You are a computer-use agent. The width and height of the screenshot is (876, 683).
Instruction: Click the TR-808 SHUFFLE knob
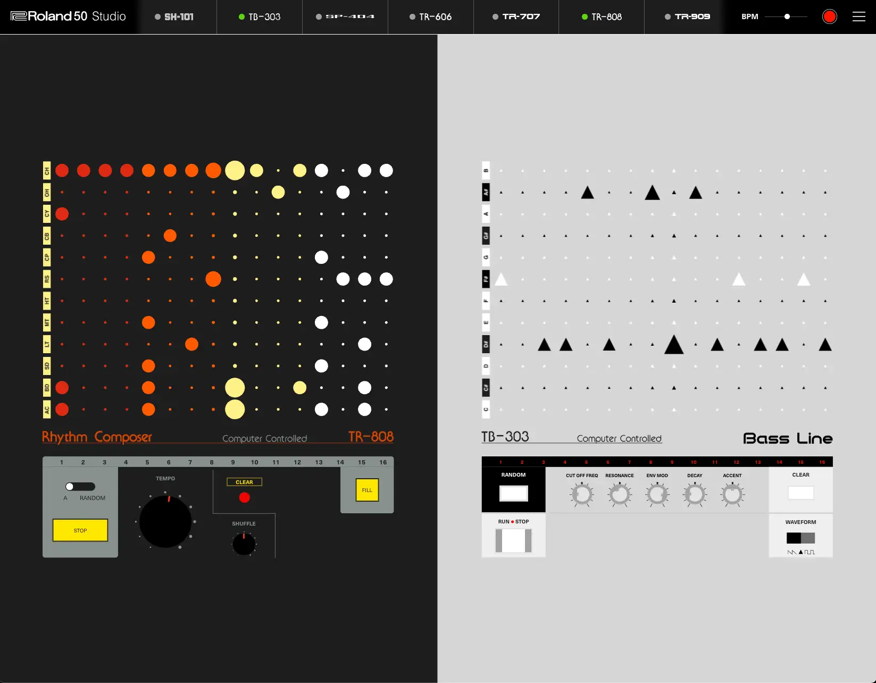pyautogui.click(x=244, y=544)
